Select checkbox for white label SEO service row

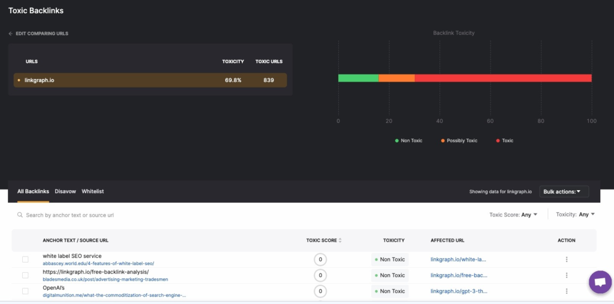tap(25, 260)
